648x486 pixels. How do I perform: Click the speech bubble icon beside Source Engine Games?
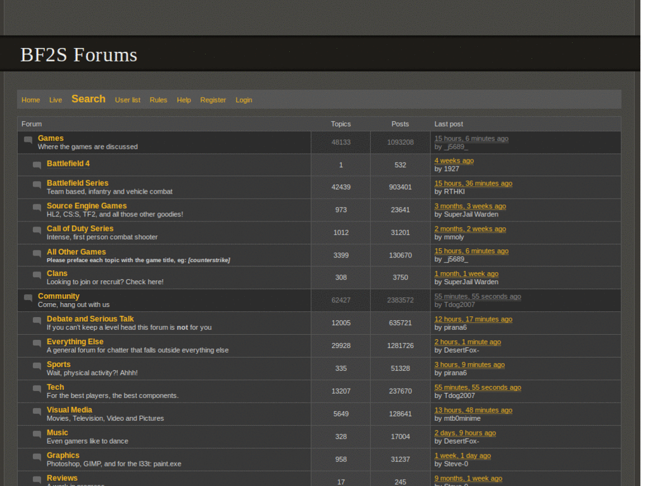click(37, 208)
